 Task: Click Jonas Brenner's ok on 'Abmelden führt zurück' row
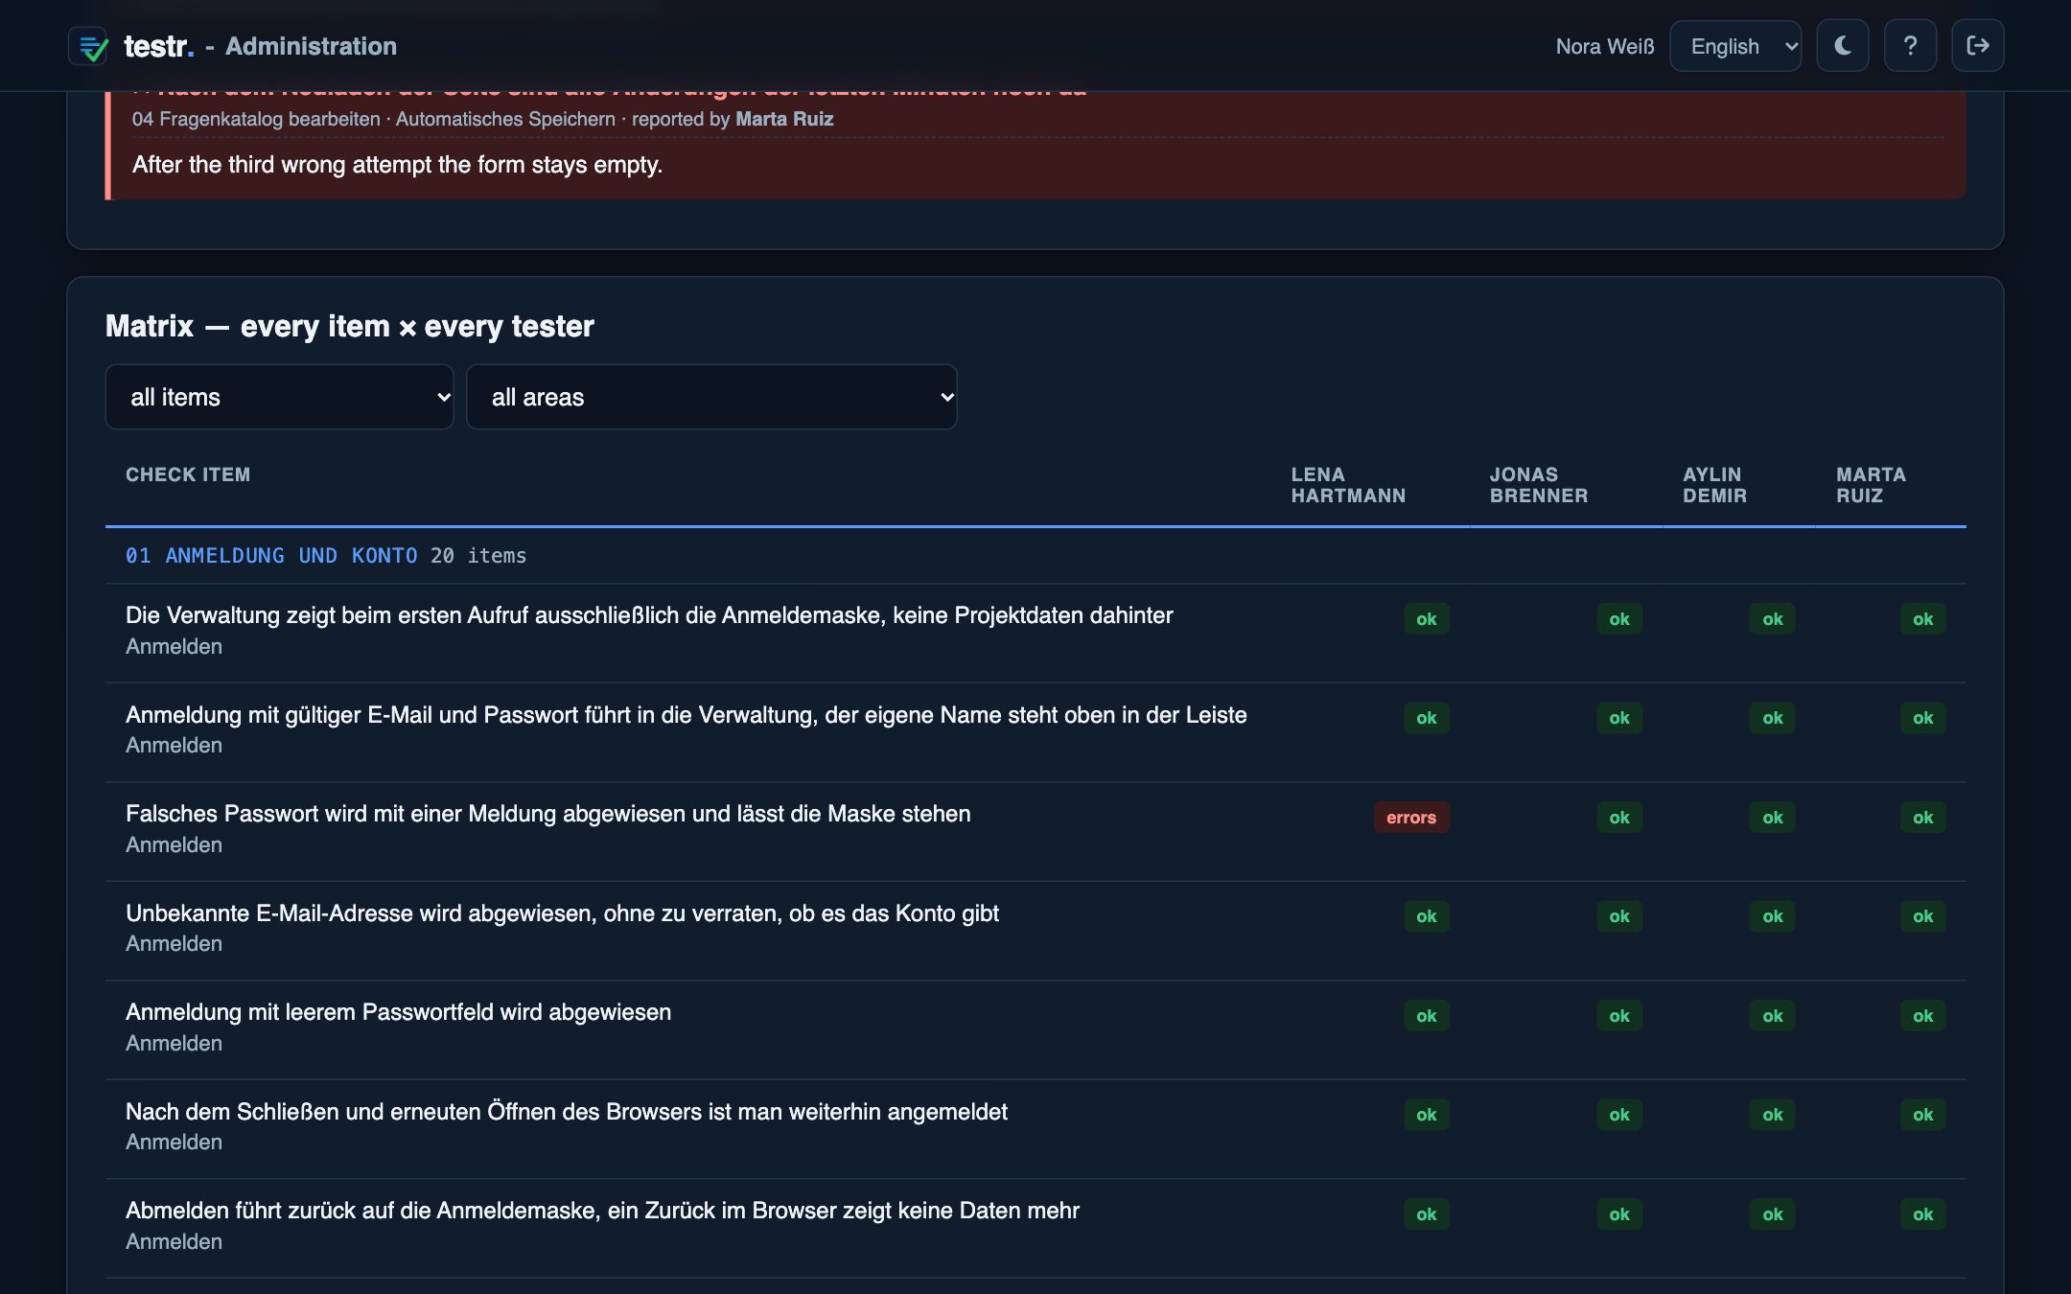(x=1619, y=1214)
